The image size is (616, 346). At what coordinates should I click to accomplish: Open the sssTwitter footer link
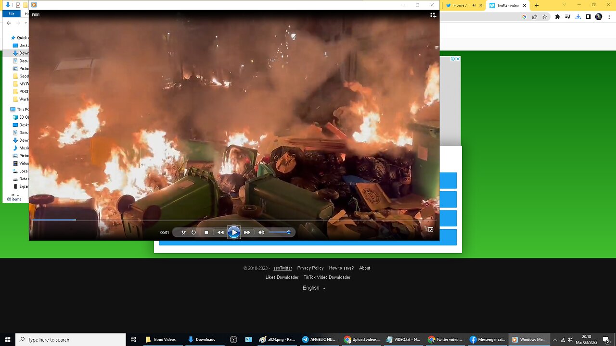[282, 268]
